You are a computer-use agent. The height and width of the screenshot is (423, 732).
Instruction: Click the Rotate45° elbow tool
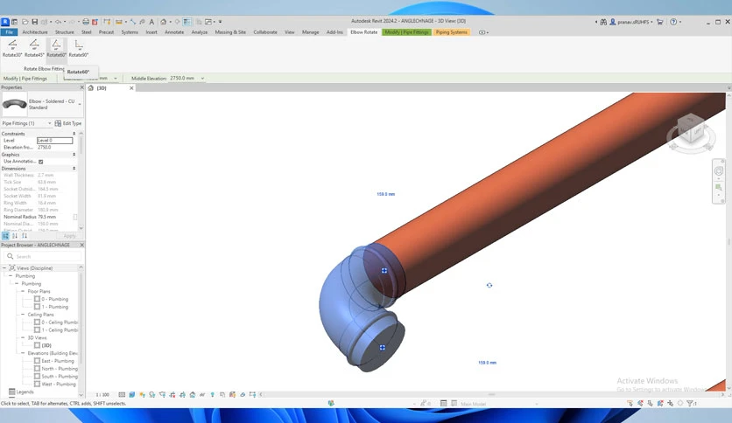(x=34, y=48)
